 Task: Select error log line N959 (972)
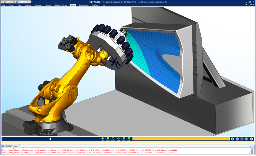(x=87, y=153)
